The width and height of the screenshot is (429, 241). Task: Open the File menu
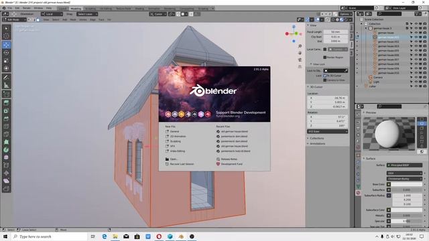tap(10, 8)
